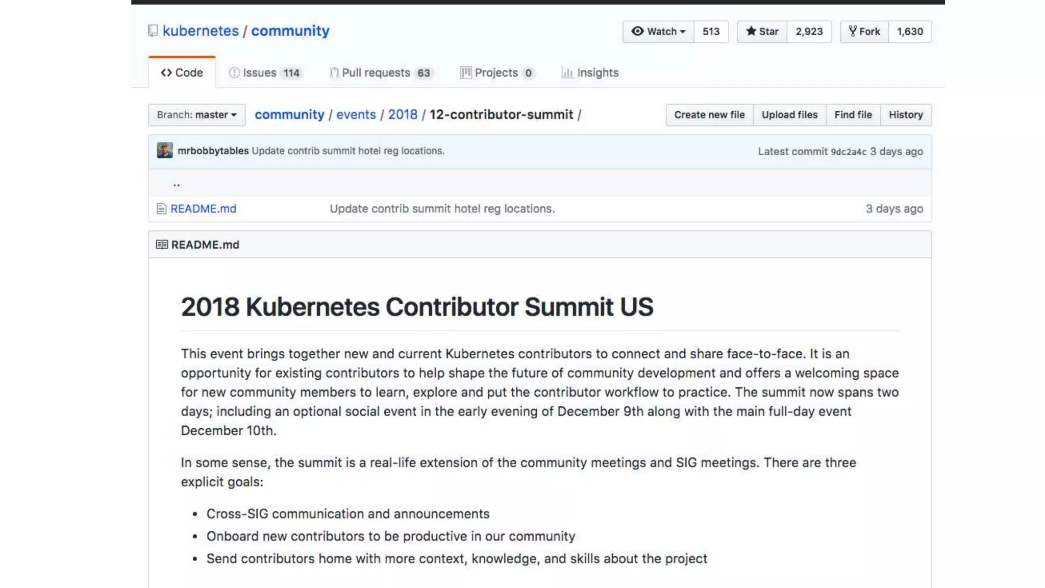The height and width of the screenshot is (588, 1045).
Task: Expand the Branch: master selector
Action: pyautogui.click(x=196, y=115)
